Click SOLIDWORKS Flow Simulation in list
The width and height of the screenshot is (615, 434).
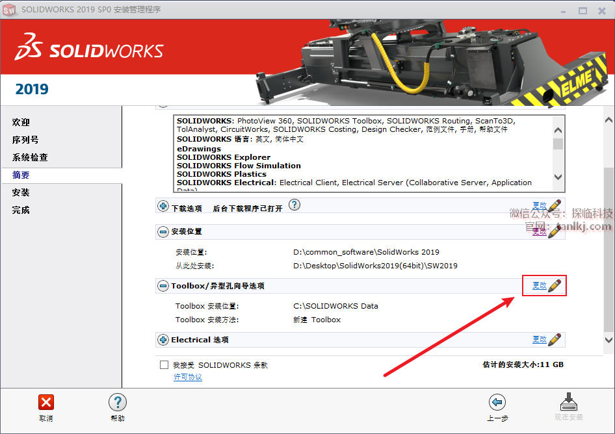click(x=239, y=166)
